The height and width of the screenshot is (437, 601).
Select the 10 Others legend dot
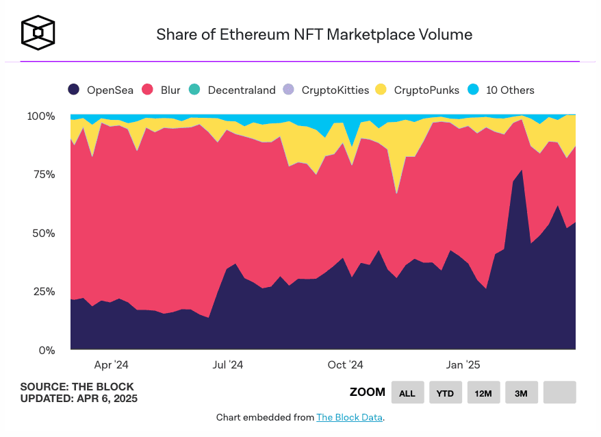(x=473, y=90)
